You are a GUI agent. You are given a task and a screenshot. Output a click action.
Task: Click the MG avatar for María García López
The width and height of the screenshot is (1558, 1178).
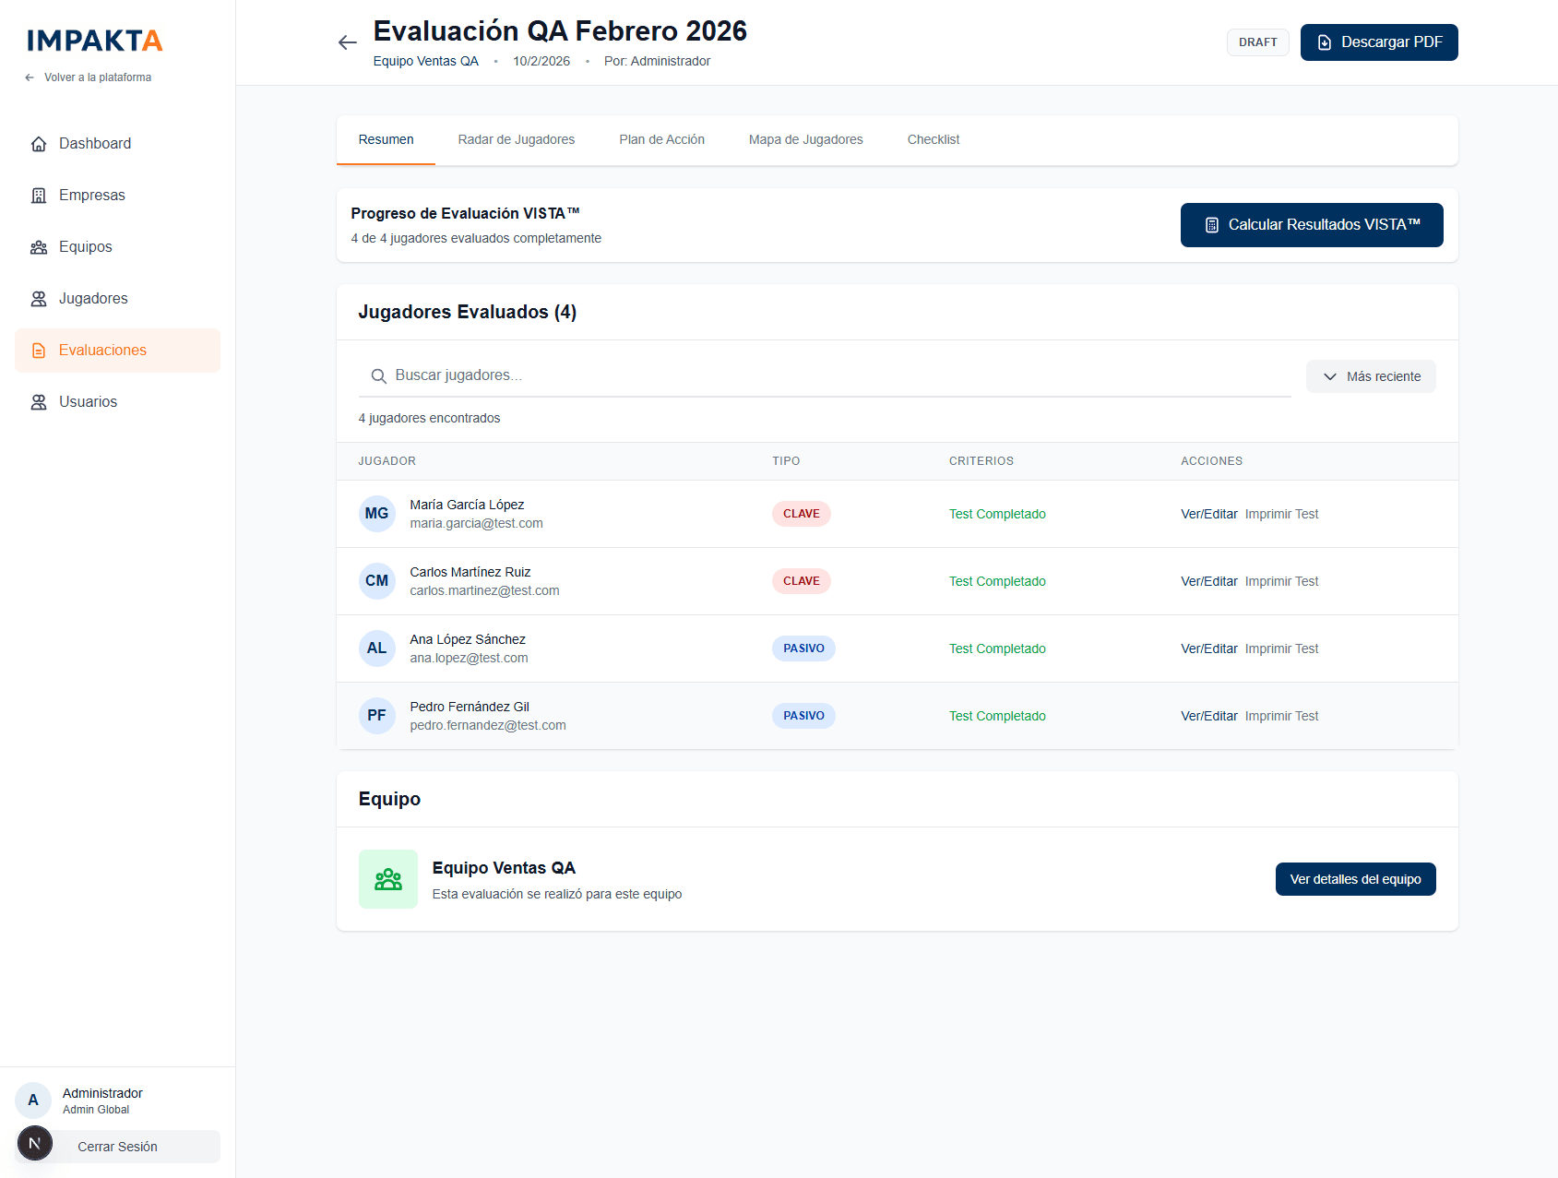tap(376, 514)
